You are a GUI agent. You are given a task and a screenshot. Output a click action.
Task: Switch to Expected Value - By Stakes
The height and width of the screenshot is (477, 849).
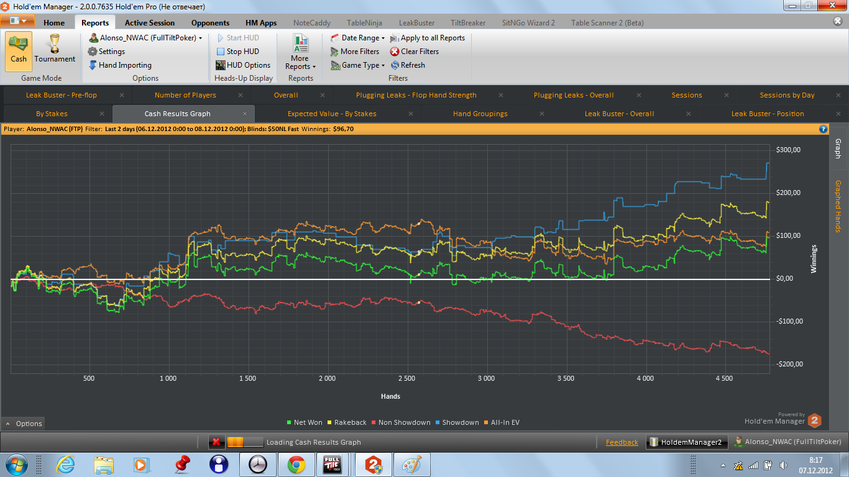[332, 114]
